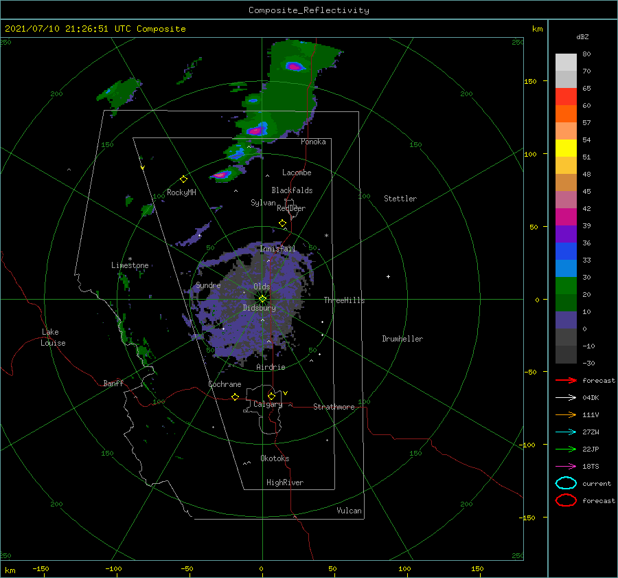Viewport: 618px width, 578px height.
Task: Click the Innisfail town label
Action: pyautogui.click(x=277, y=249)
